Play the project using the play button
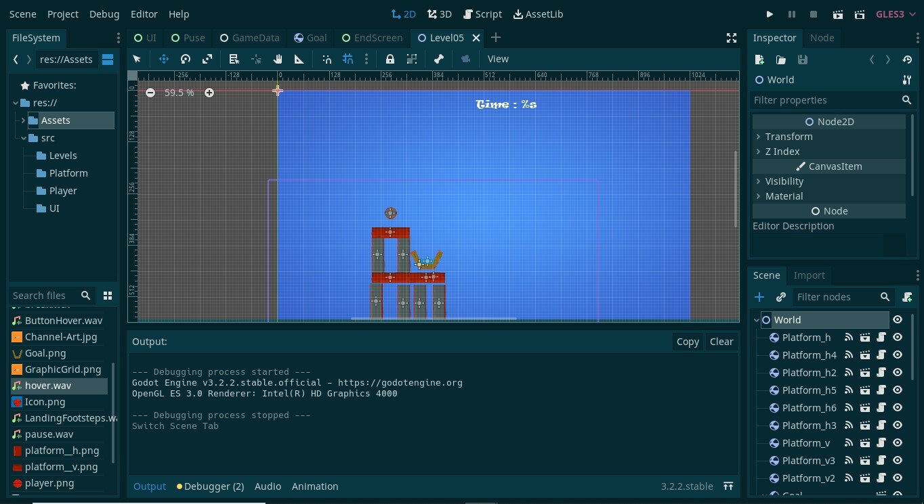The height and width of the screenshot is (504, 924). (x=770, y=14)
